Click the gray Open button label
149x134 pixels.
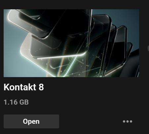click(31, 121)
